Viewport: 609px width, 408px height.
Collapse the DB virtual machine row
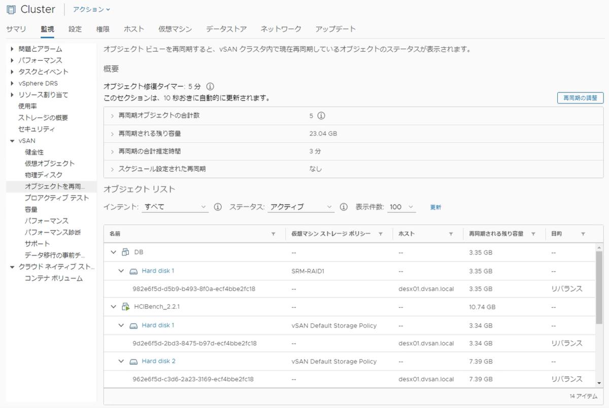click(x=112, y=252)
